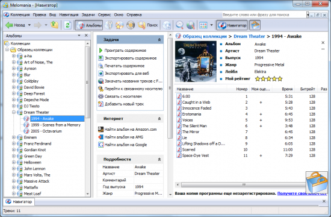Collapse the Образец коллекции tree node

pyautogui.click(x=7, y=50)
